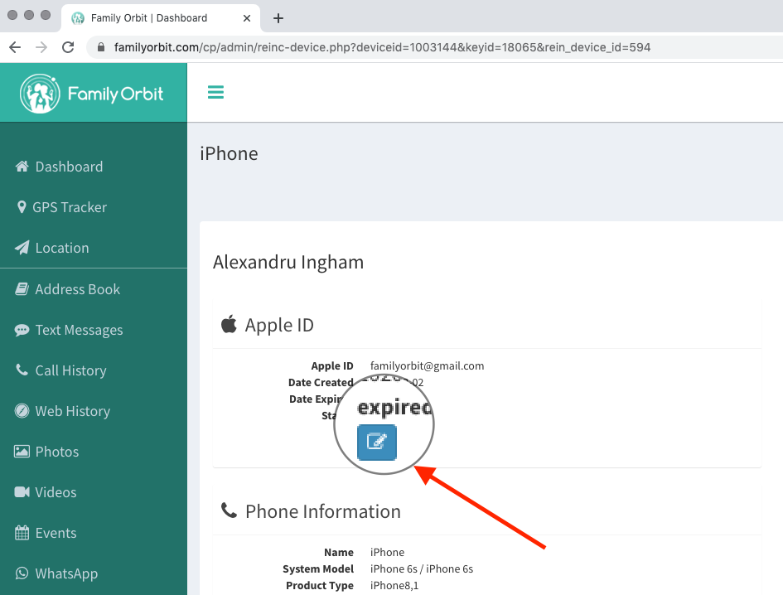Open the Events sidebar link
The height and width of the screenshot is (595, 783).
(x=56, y=533)
